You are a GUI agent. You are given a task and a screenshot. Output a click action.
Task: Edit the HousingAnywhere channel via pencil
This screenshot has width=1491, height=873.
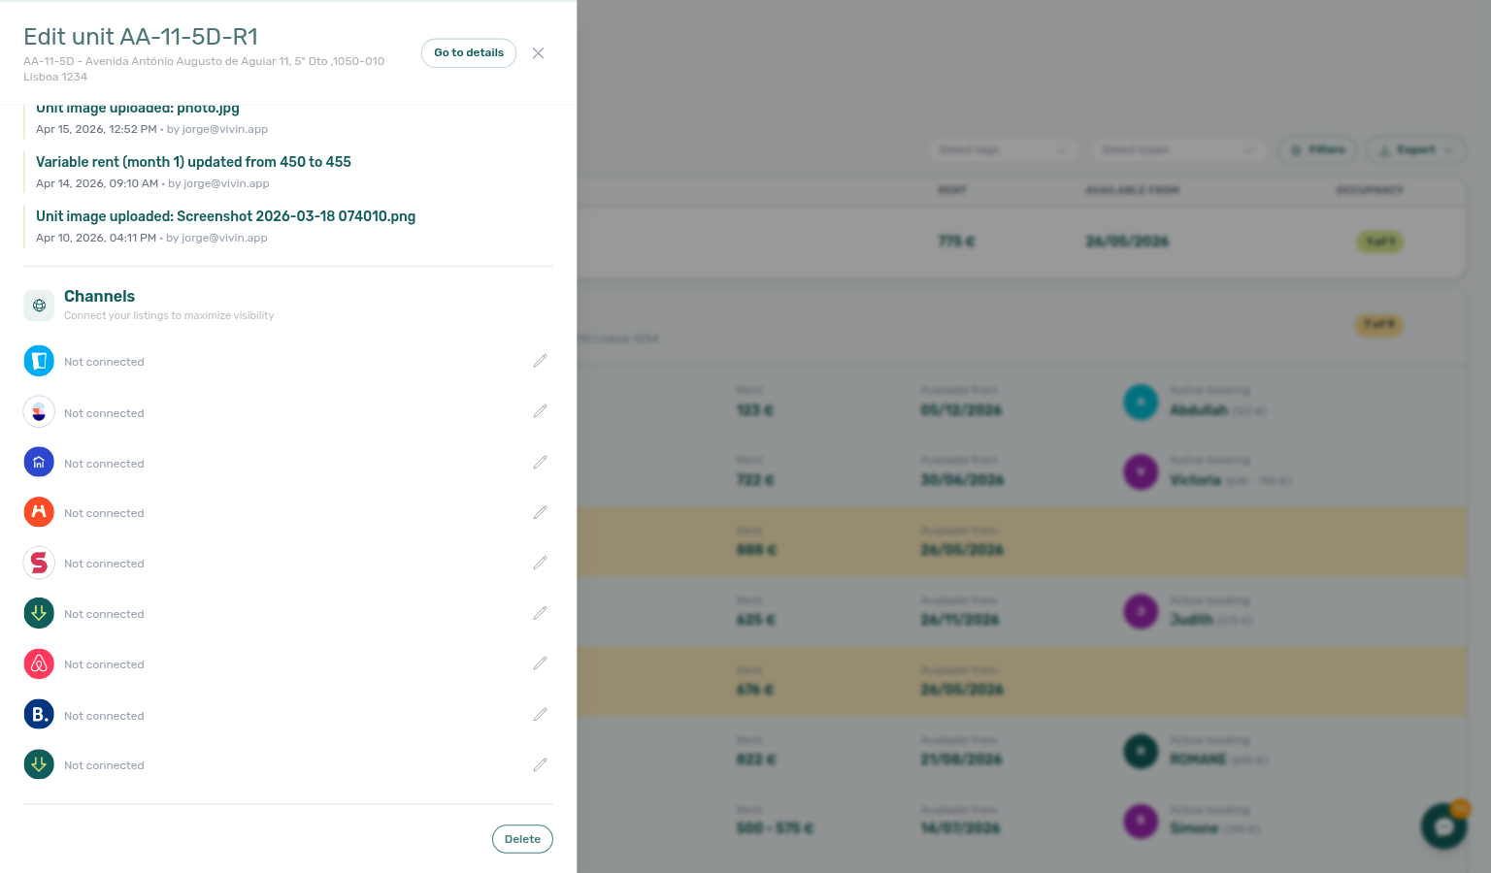[x=540, y=512]
